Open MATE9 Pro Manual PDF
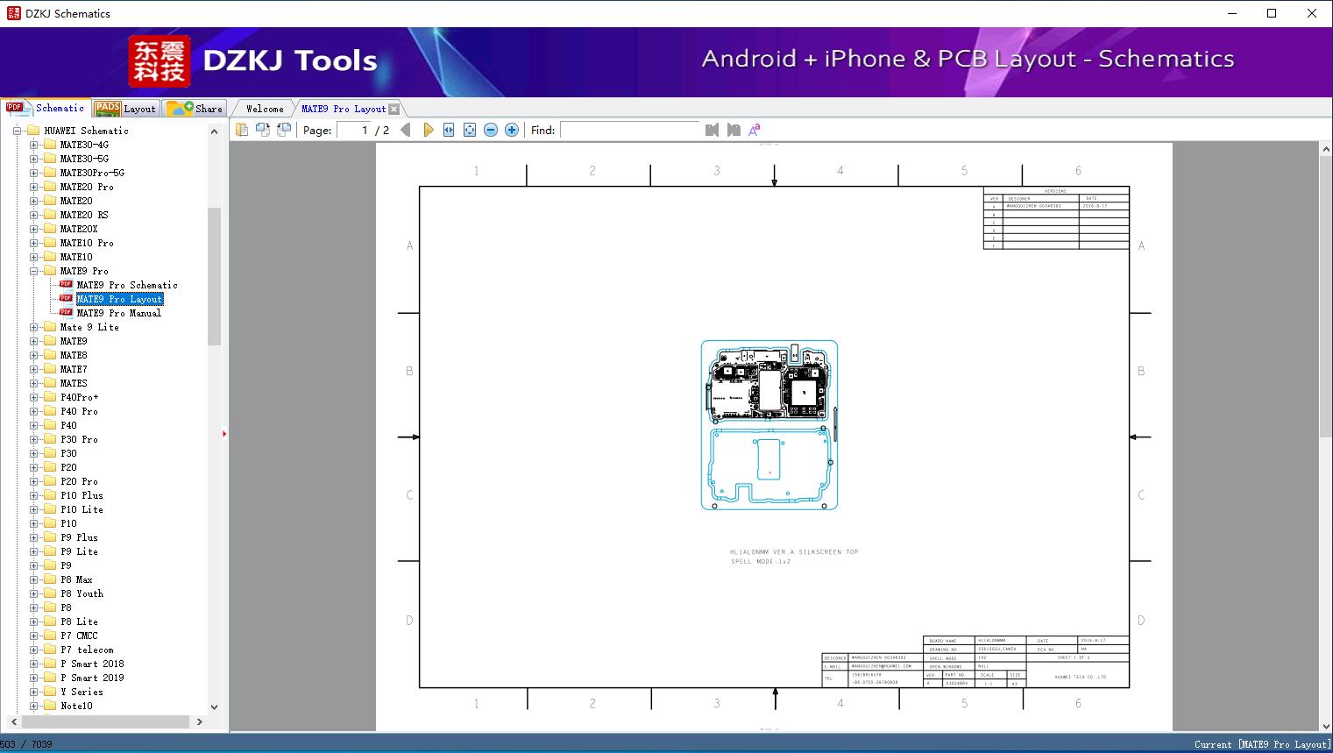The image size is (1333, 753). pyautogui.click(x=119, y=313)
